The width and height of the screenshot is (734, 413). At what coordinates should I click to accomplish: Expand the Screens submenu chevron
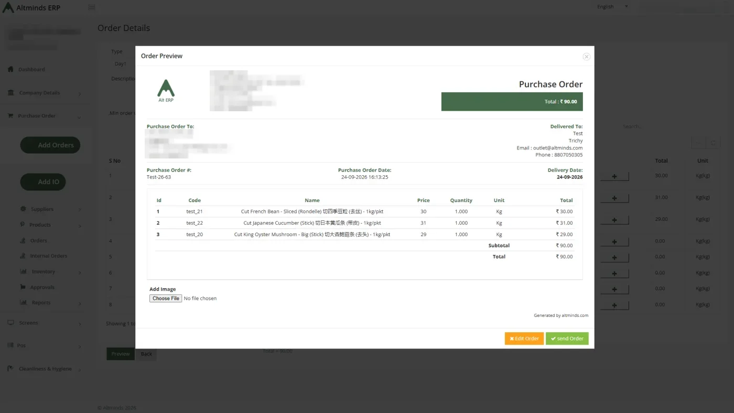coord(80,324)
